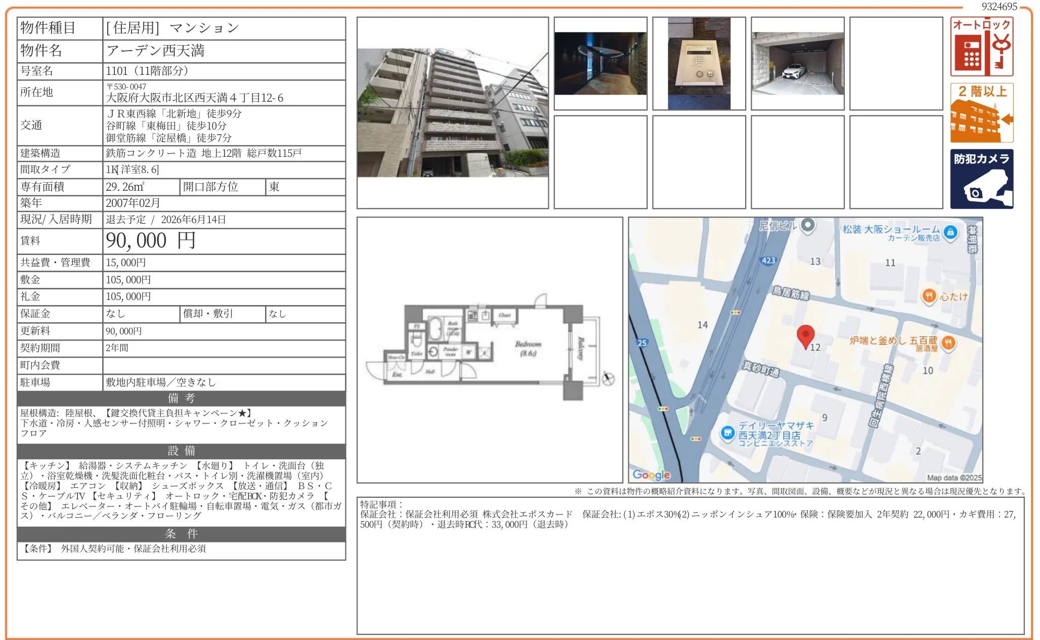Open the intercom panel photo thumbnail

point(699,64)
